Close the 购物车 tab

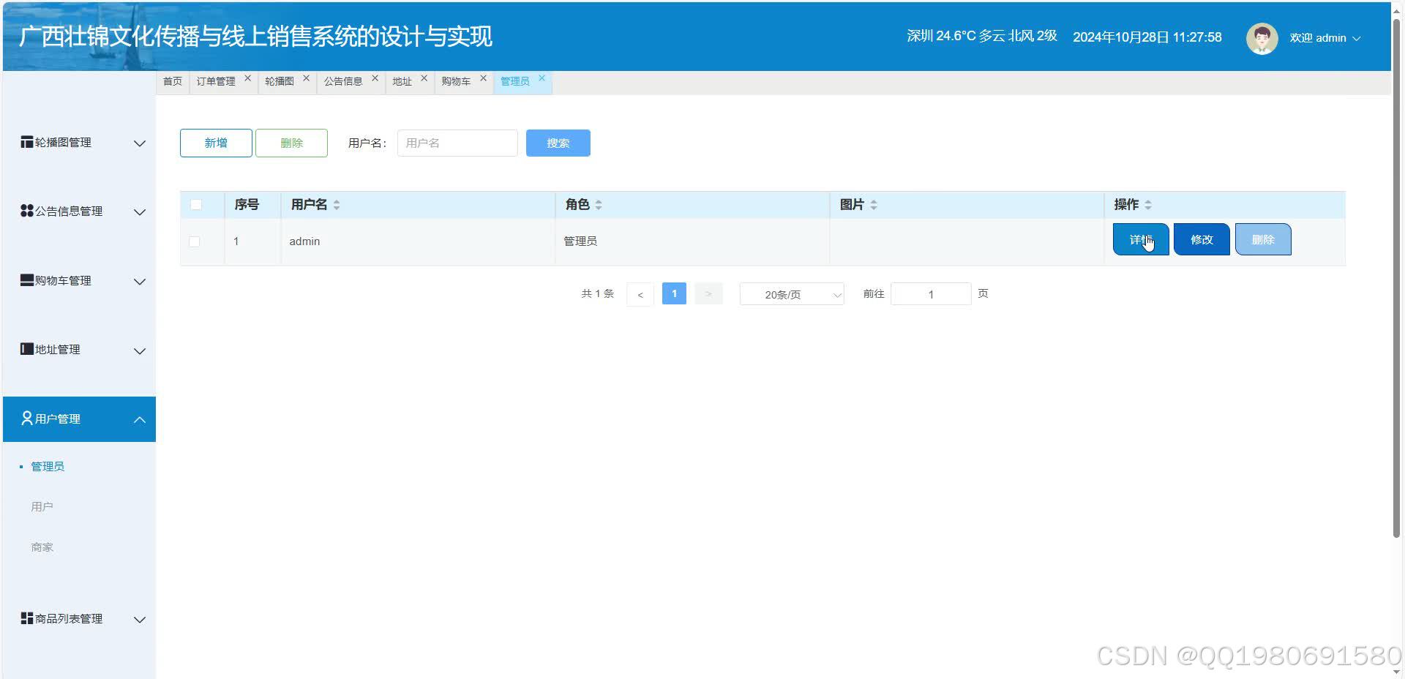(483, 77)
